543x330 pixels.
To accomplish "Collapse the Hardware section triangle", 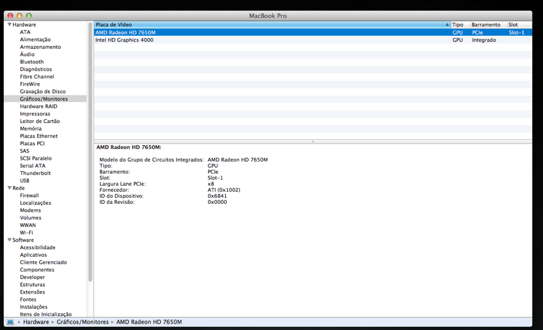I will tap(9, 25).
